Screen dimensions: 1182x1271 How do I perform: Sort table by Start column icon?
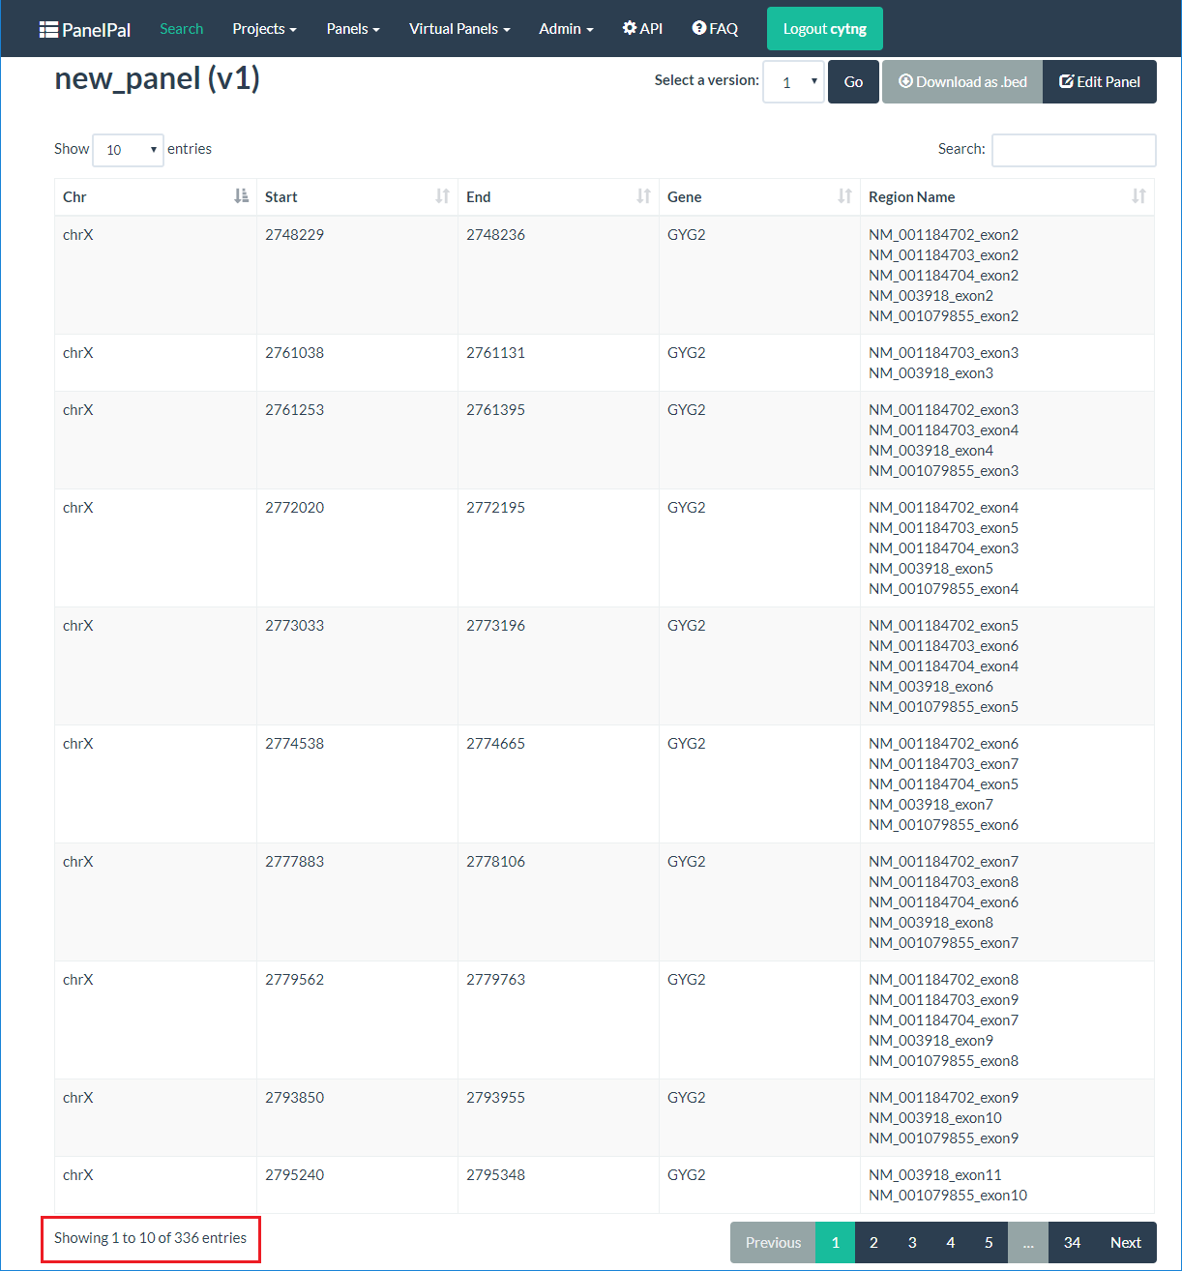click(x=442, y=196)
